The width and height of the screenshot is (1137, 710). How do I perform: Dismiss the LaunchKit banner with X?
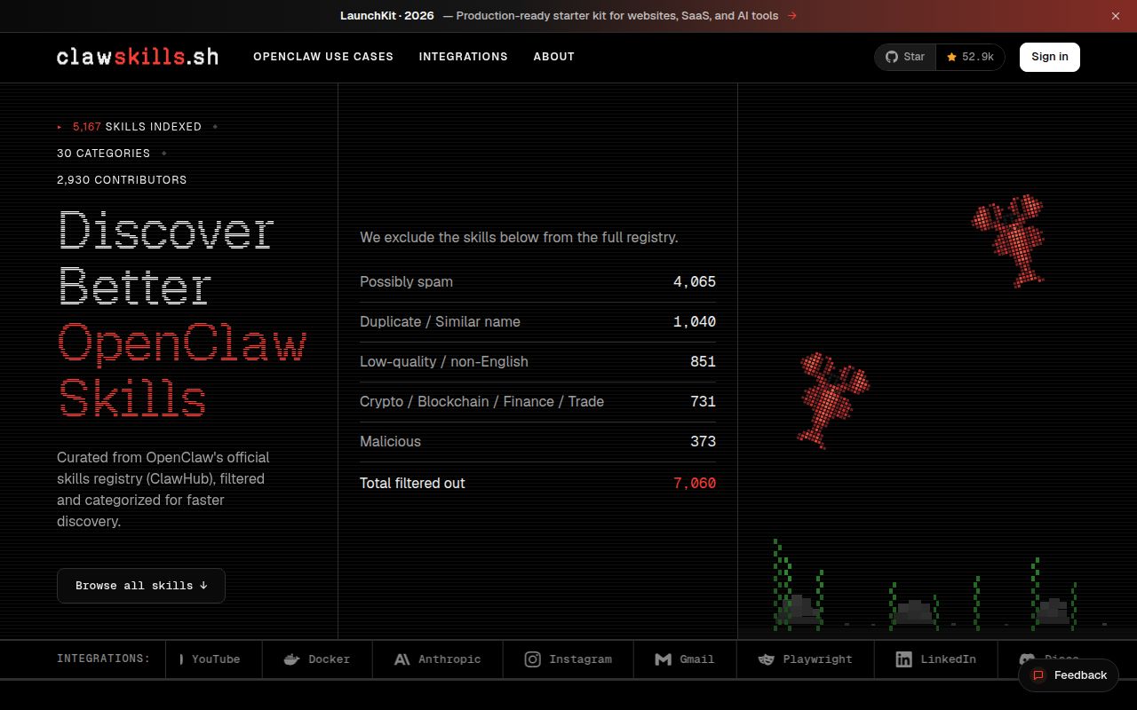1116,16
